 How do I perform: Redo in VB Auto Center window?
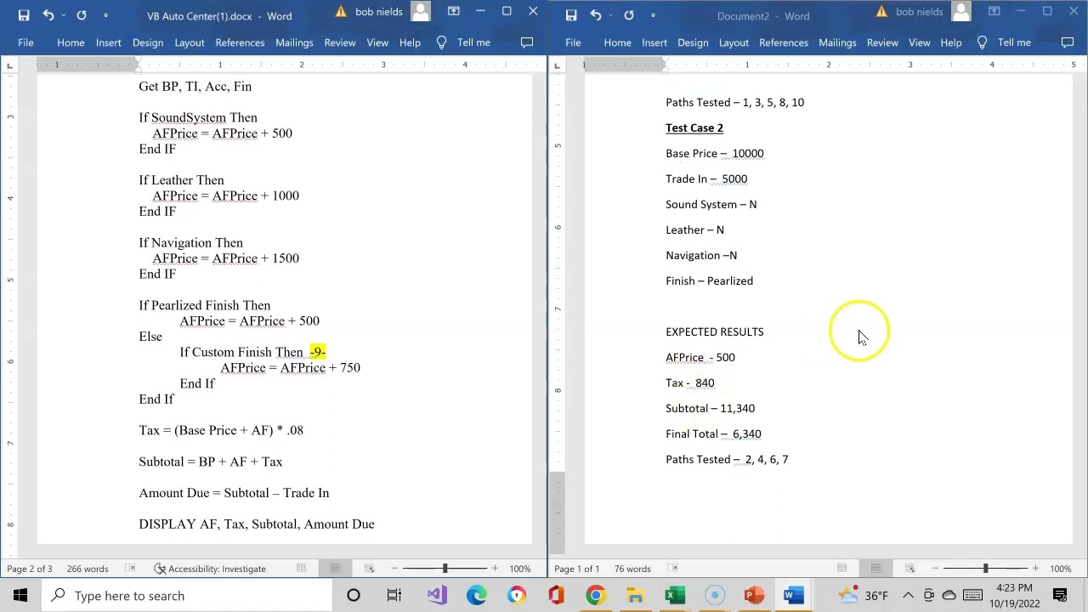pyautogui.click(x=82, y=15)
